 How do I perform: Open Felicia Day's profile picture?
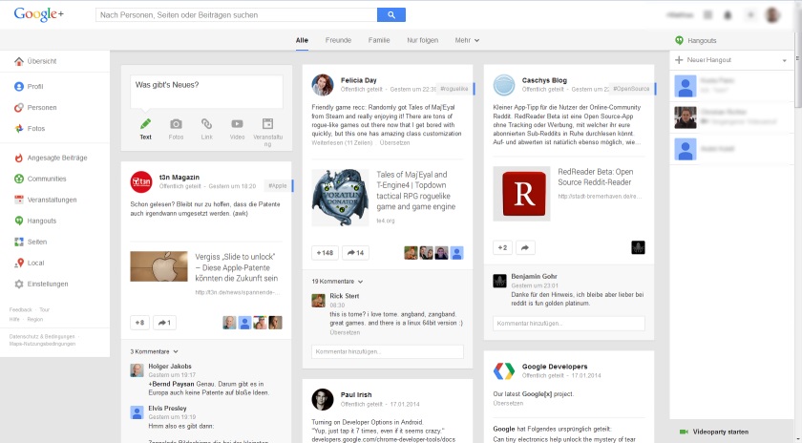(323, 85)
